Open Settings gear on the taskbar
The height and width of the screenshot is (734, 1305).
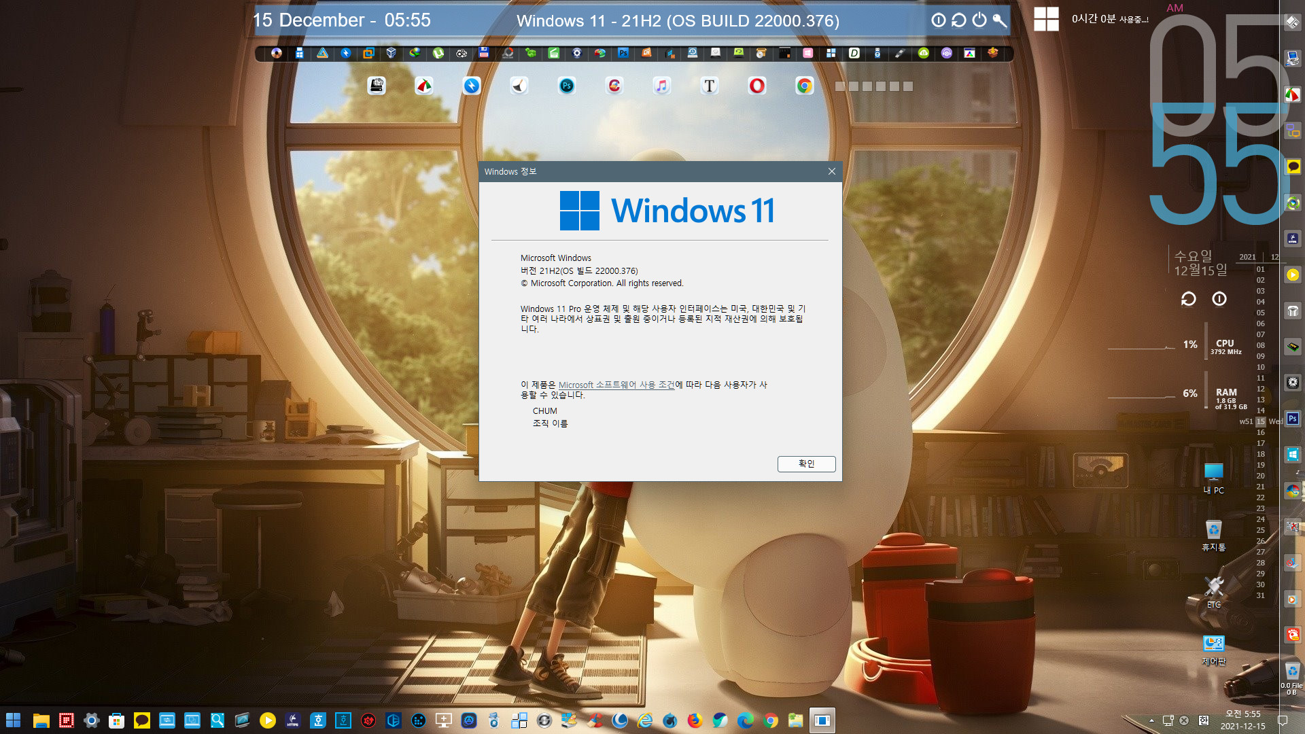click(91, 720)
